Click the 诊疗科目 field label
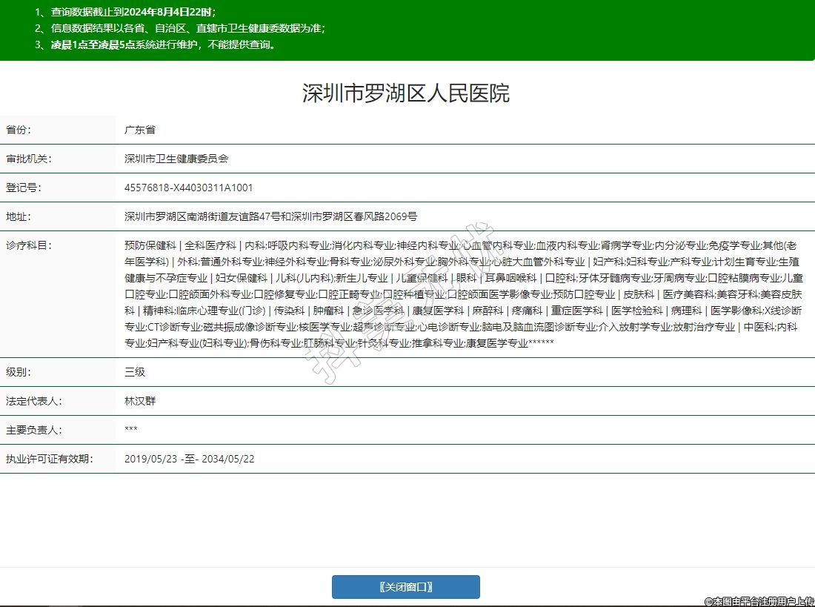The height and width of the screenshot is (607, 815). [28, 245]
